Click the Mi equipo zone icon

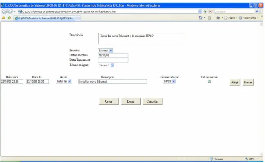coord(212,159)
